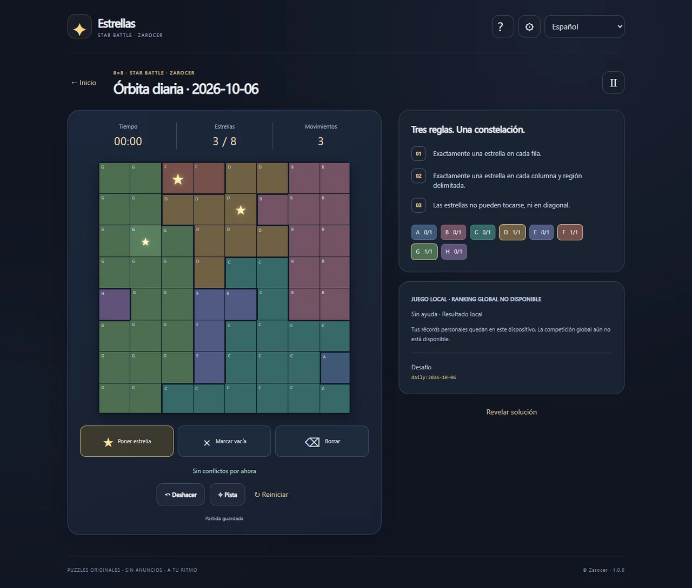Select the region C 0/1 chip

tap(483, 232)
